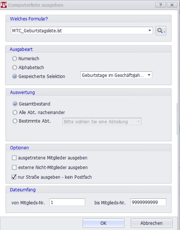Expand the Geburtstage im Geschäftsjahr selection dropdown
This screenshot has width=180, height=230.
pyautogui.click(x=116, y=75)
